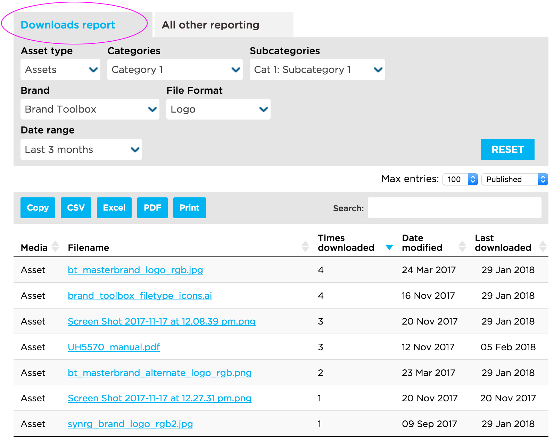554x442 pixels.
Task: Choose a Brand from the dropdown
Action: (90, 109)
